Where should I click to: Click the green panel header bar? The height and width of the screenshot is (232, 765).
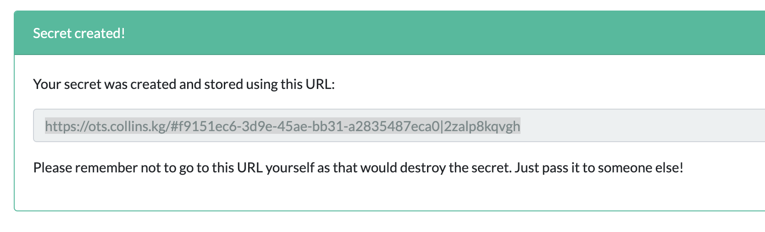389,33
